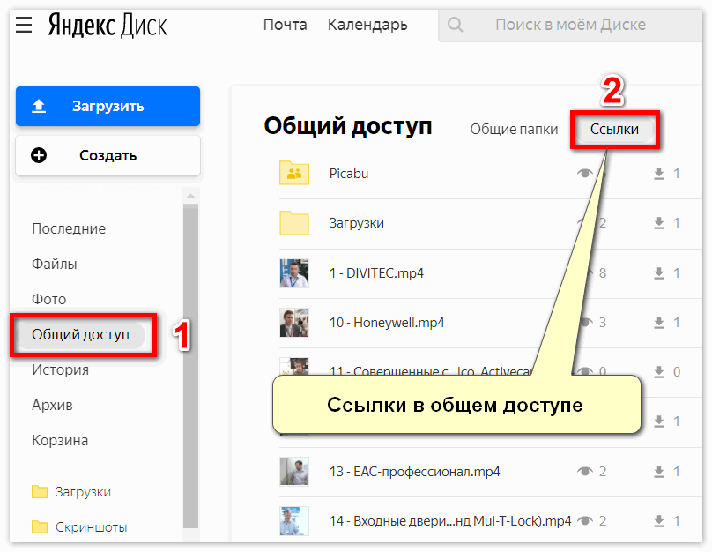
Task: Click the Загрузить button
Action: point(108,106)
